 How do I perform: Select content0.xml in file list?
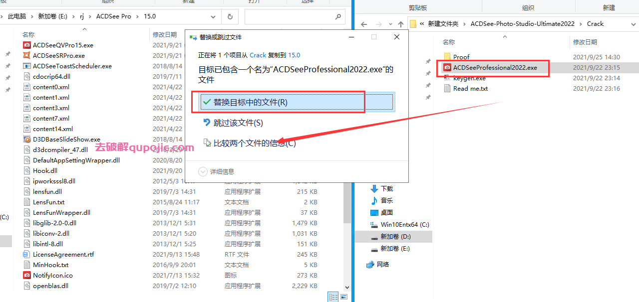pos(51,87)
